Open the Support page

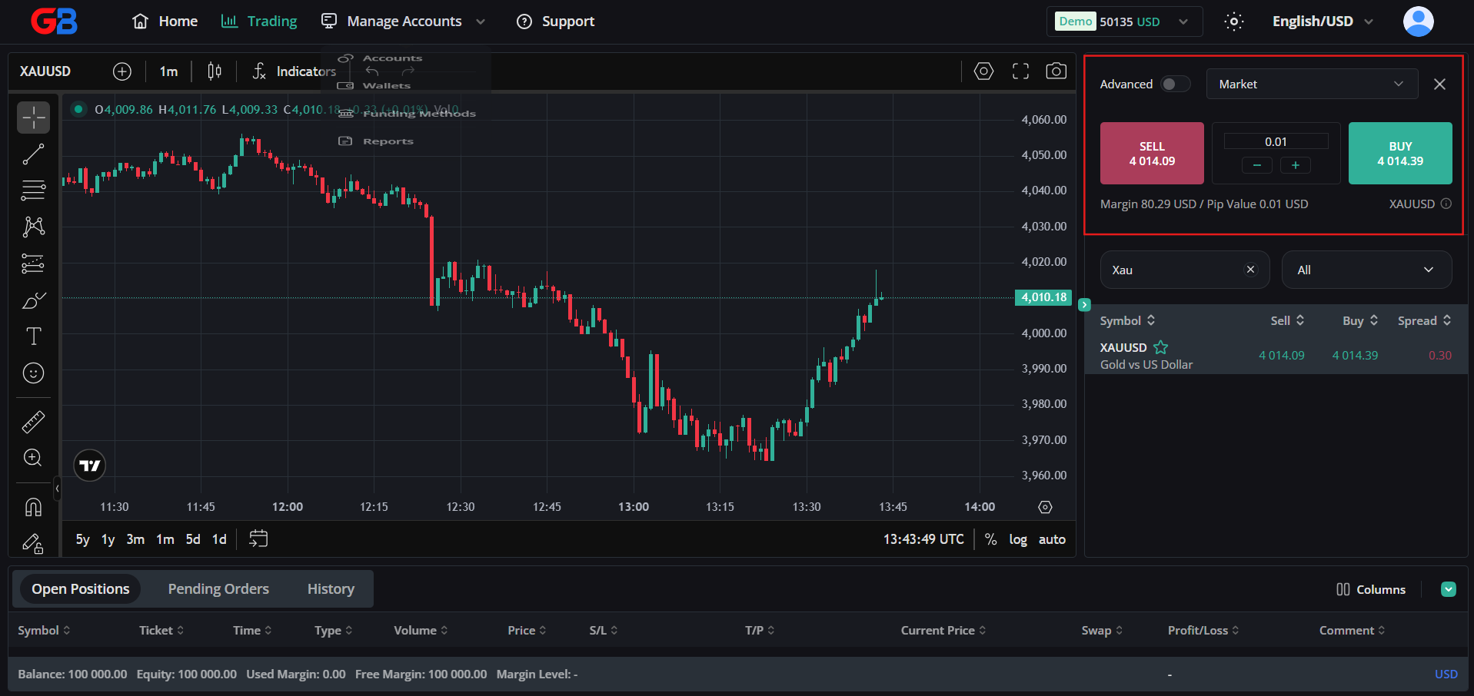click(x=555, y=22)
